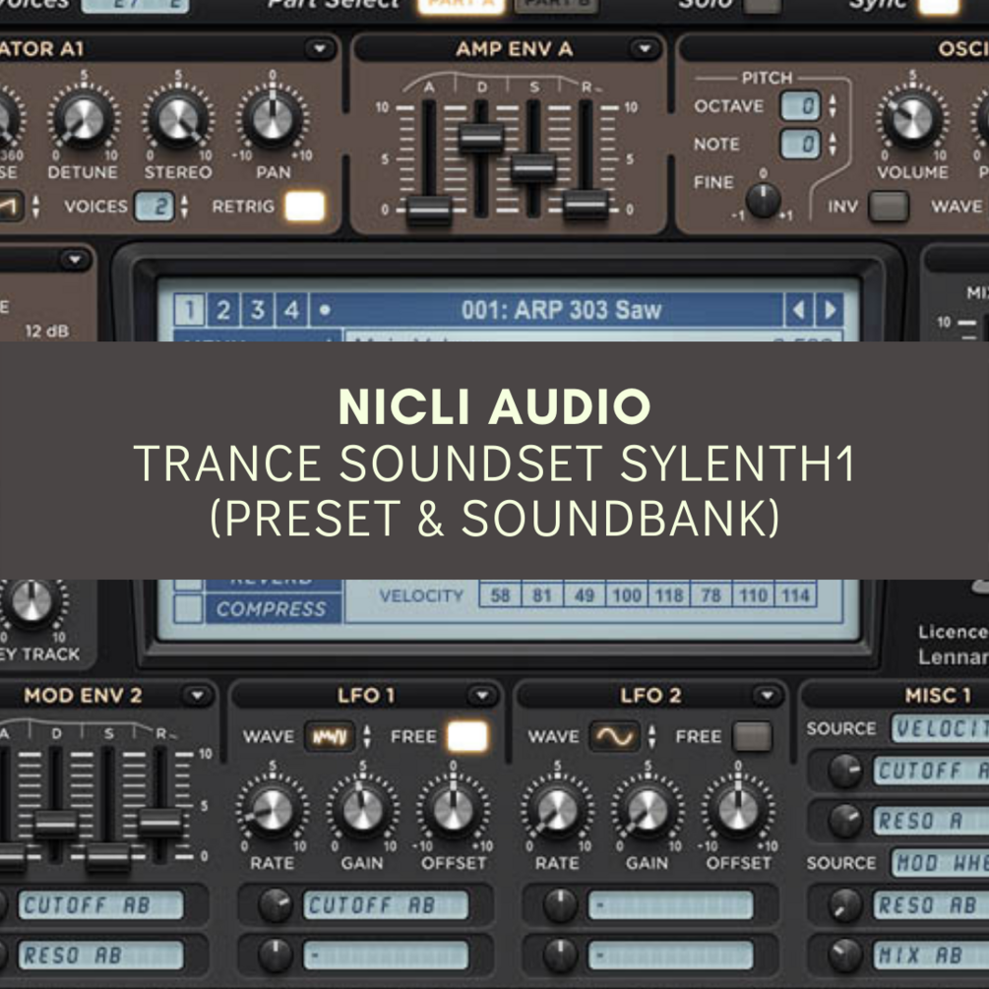The image size is (989, 989).
Task: Select display page 2 tab
Action: pyautogui.click(x=222, y=310)
